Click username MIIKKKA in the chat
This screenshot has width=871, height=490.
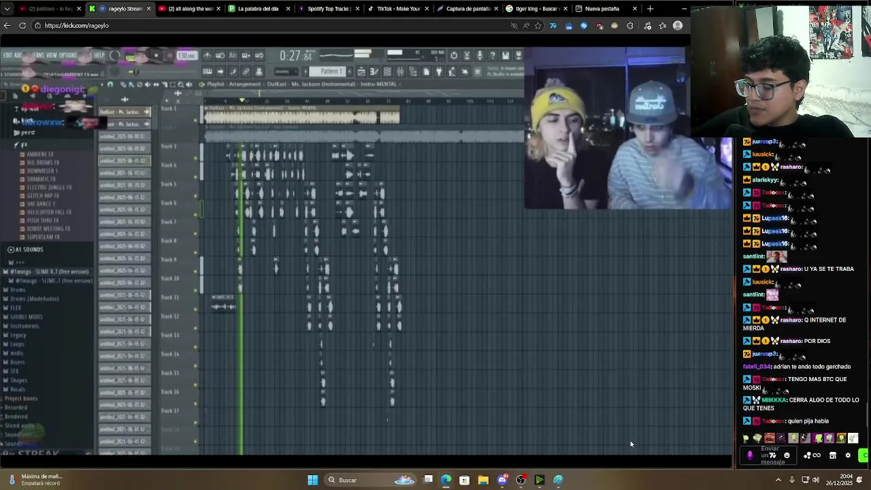(x=774, y=400)
